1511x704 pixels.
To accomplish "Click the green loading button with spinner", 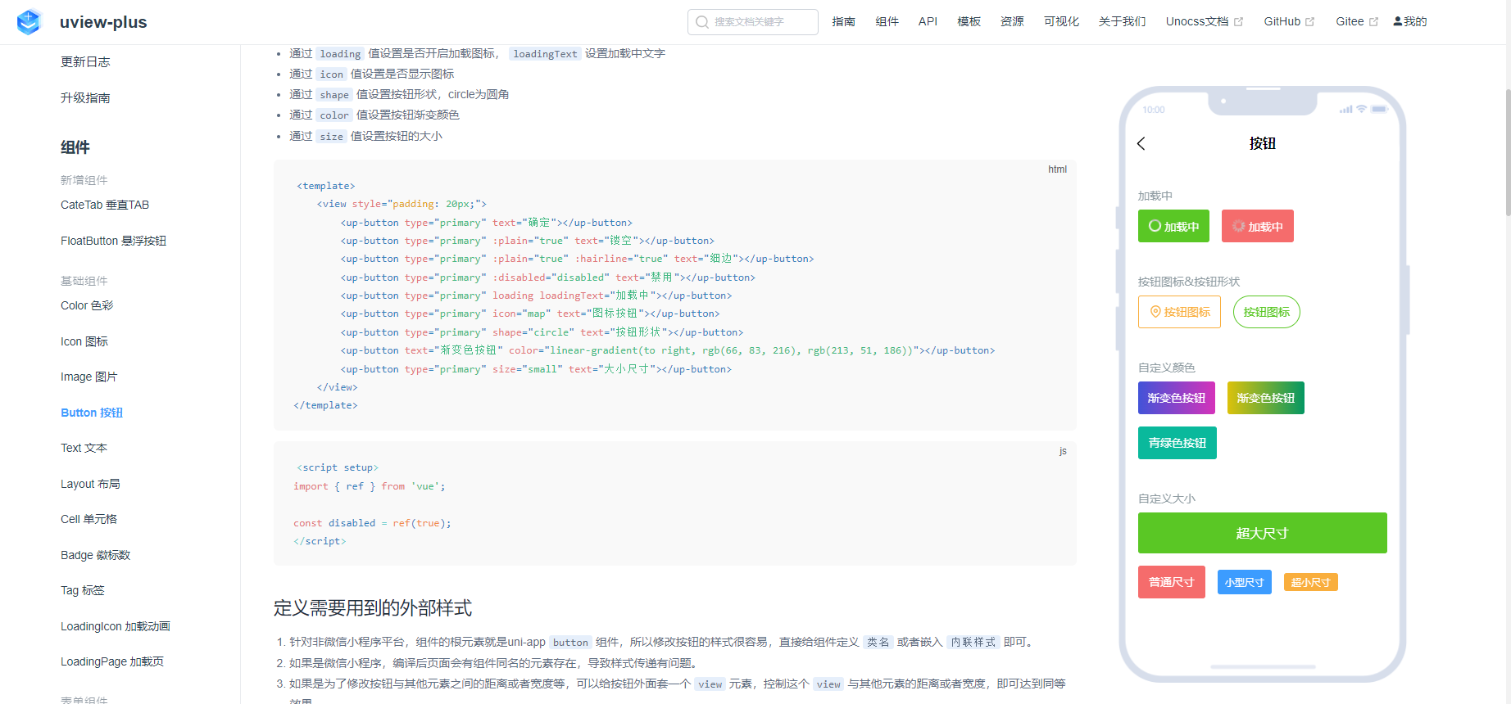I will point(1173,227).
